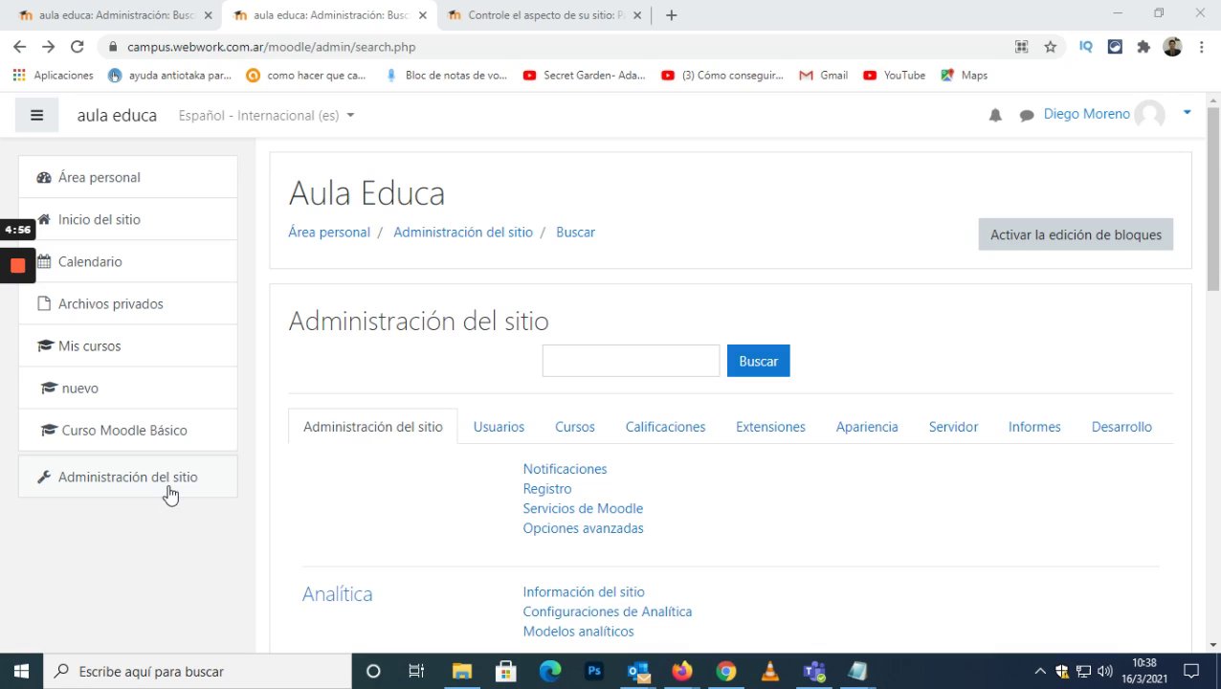
Task: Go to Inicio del sitio in sidebar
Action: (128, 219)
